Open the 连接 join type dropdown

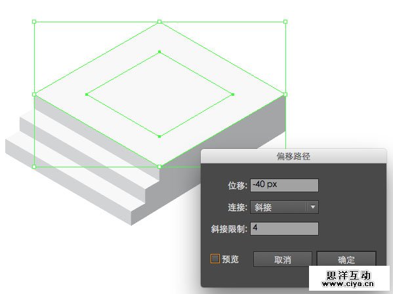tap(284, 207)
